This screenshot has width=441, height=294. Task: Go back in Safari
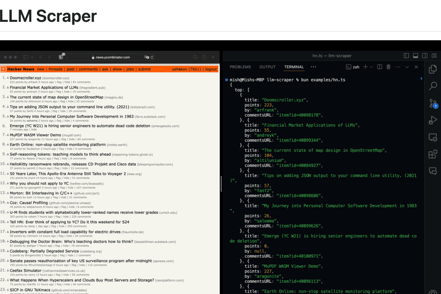pos(40,57)
